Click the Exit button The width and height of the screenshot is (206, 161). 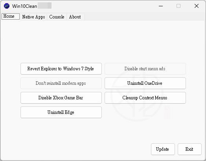click(189, 149)
